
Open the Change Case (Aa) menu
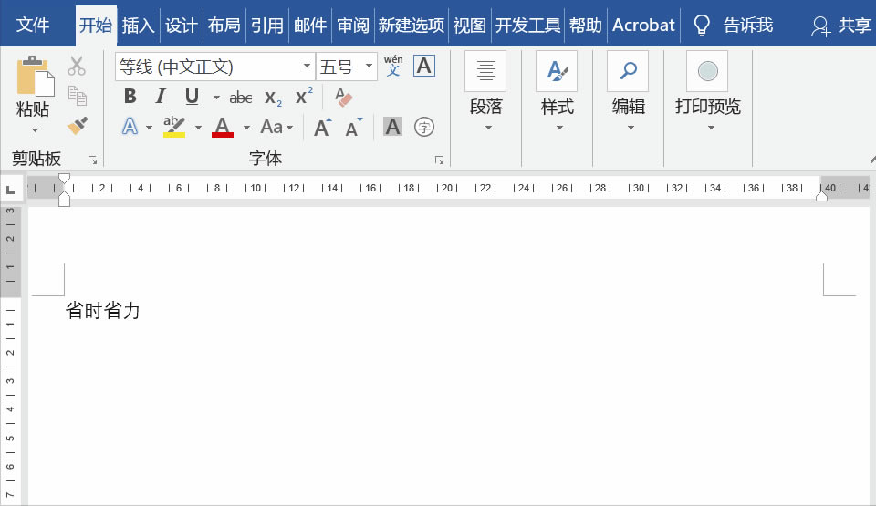click(x=276, y=127)
